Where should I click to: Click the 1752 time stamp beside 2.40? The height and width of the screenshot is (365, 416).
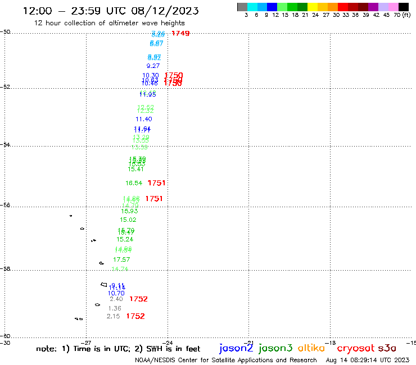click(x=138, y=299)
